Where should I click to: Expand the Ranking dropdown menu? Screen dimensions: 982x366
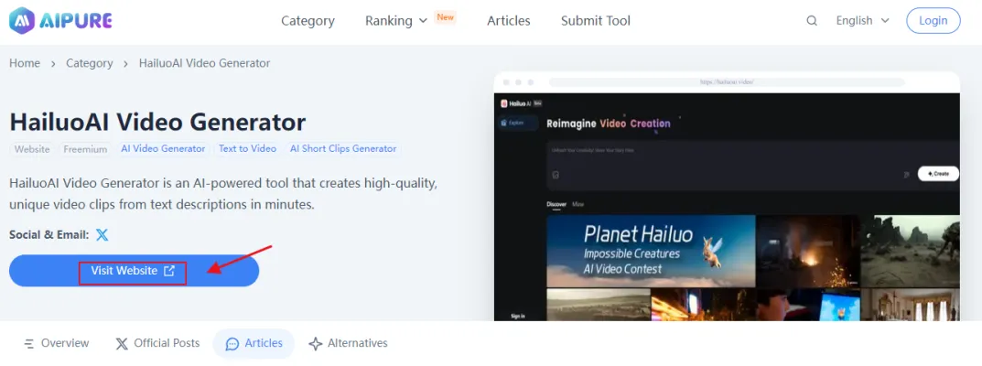[x=396, y=20]
